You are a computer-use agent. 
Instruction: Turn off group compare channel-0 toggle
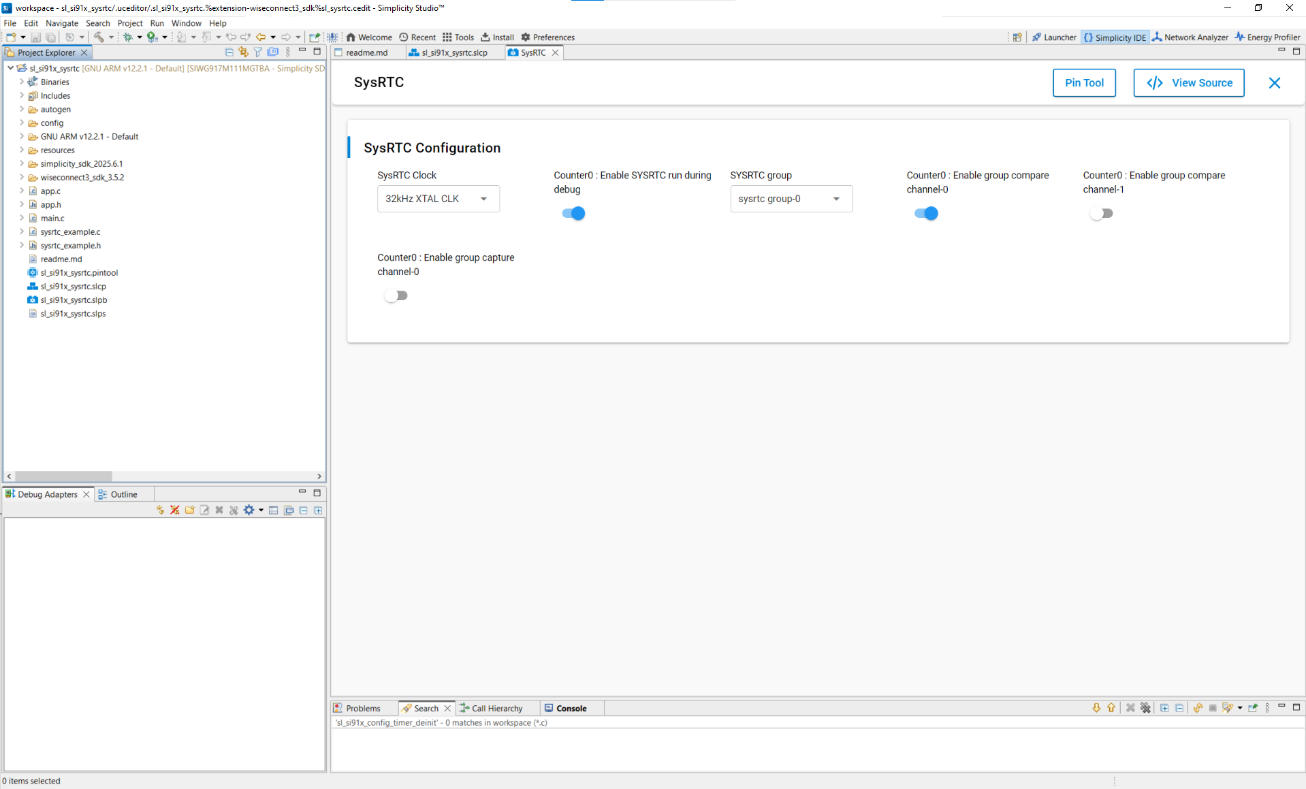pyautogui.click(x=926, y=214)
